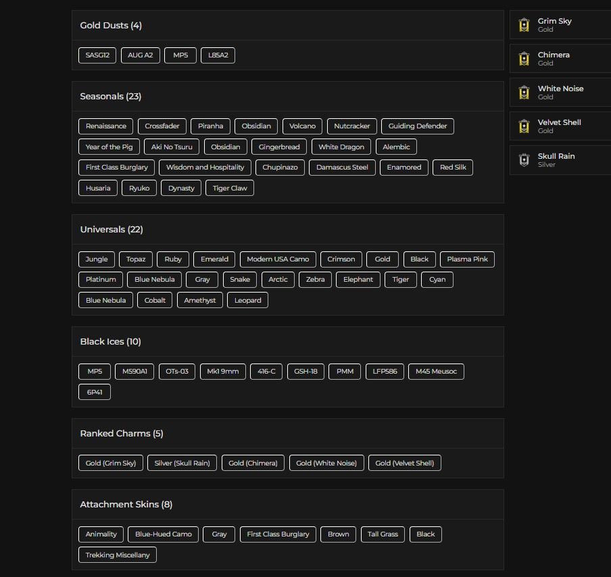Select the Platinum universal tag
The height and width of the screenshot is (577, 611).
pos(101,280)
